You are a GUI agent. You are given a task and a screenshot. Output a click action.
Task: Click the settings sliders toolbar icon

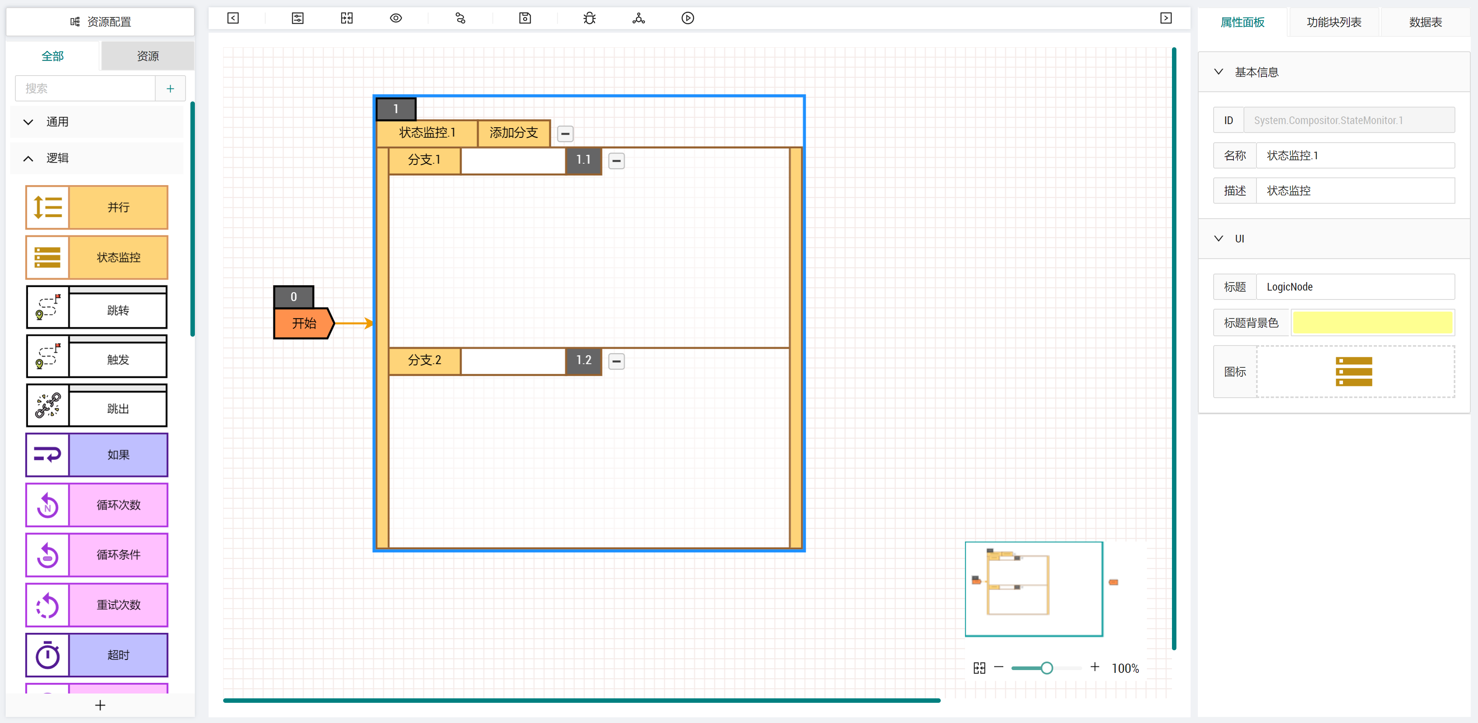point(297,18)
